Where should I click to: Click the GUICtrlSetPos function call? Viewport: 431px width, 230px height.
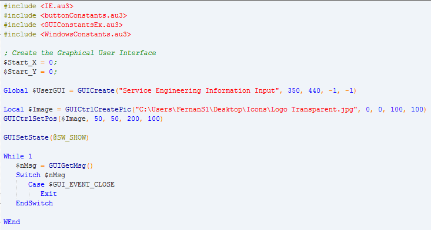(30, 119)
